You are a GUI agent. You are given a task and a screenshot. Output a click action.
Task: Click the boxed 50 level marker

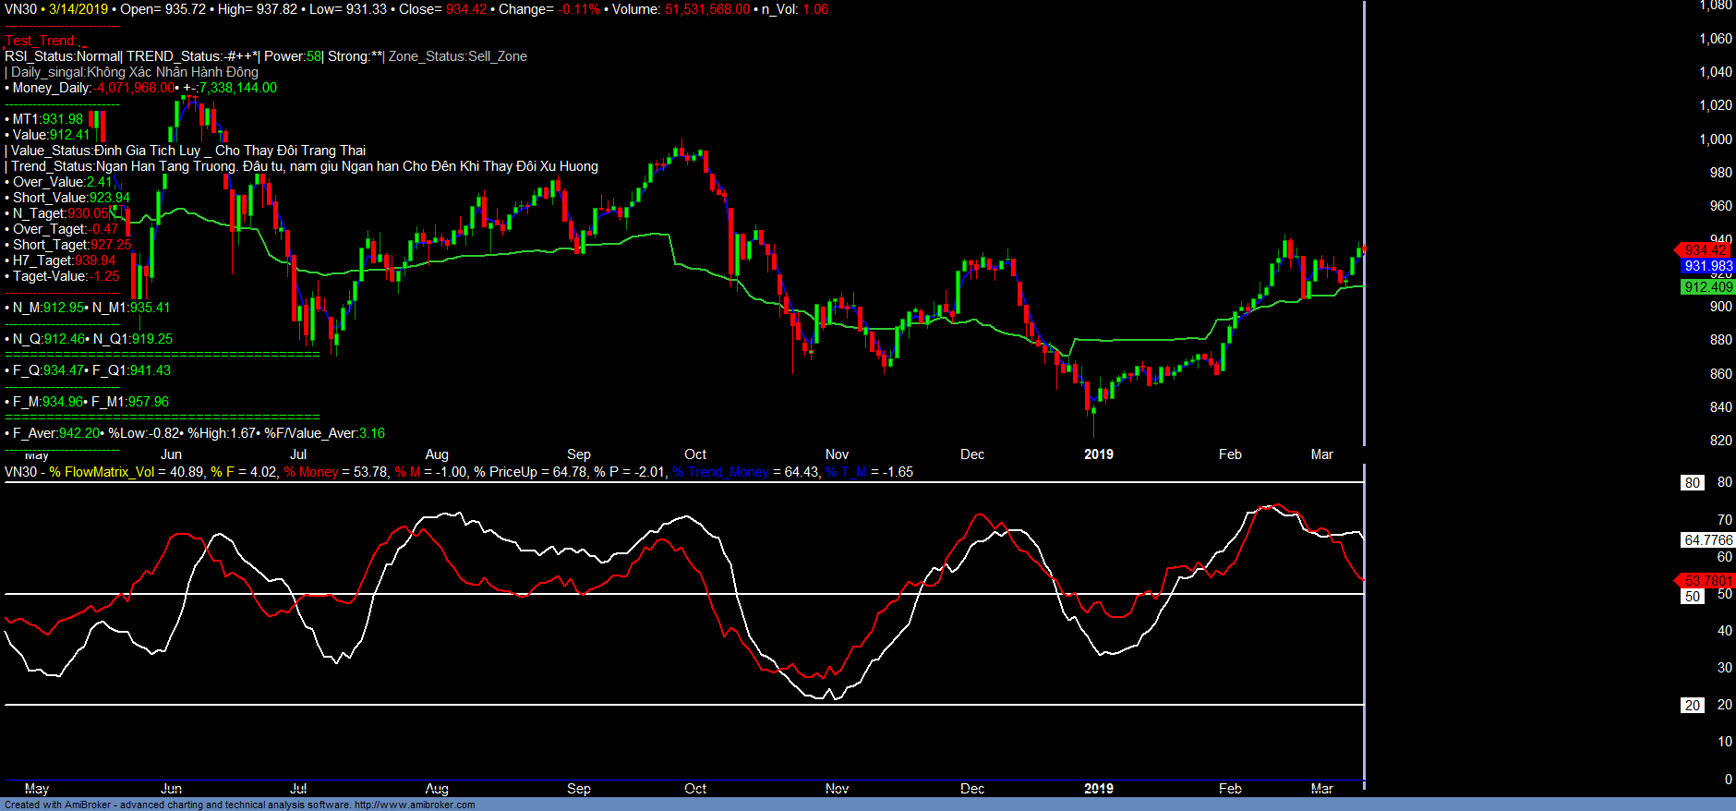pyautogui.click(x=1692, y=597)
